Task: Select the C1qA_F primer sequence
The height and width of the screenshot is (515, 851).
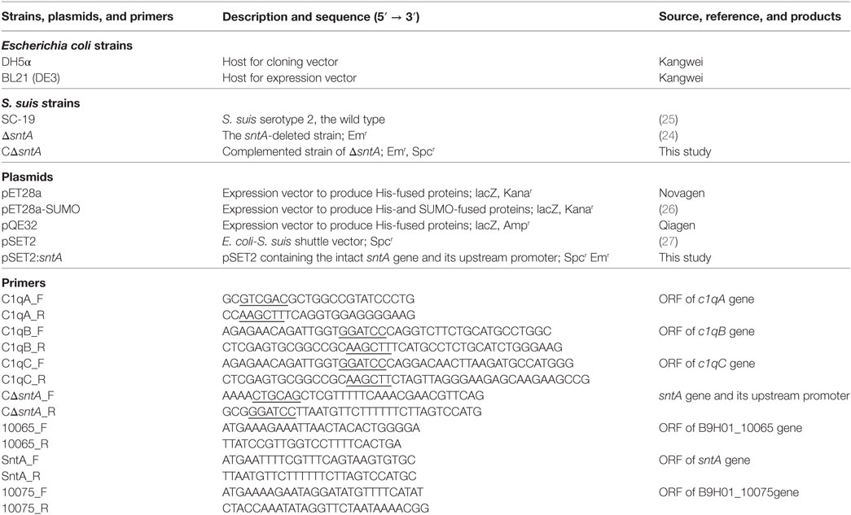Action: pyautogui.click(x=318, y=299)
